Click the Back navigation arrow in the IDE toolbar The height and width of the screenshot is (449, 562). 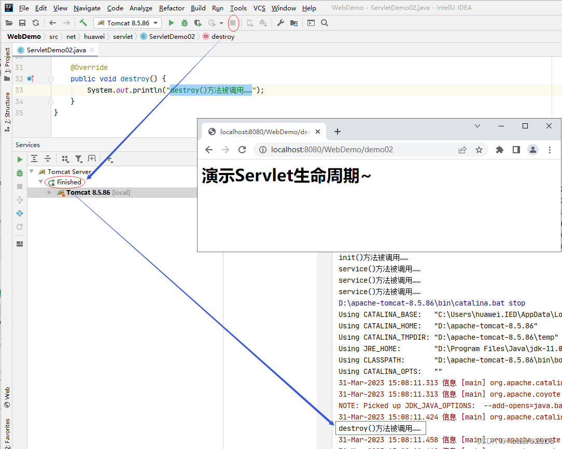click(x=53, y=23)
